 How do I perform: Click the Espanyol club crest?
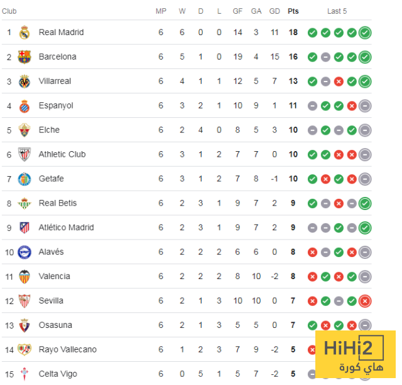point(24,106)
